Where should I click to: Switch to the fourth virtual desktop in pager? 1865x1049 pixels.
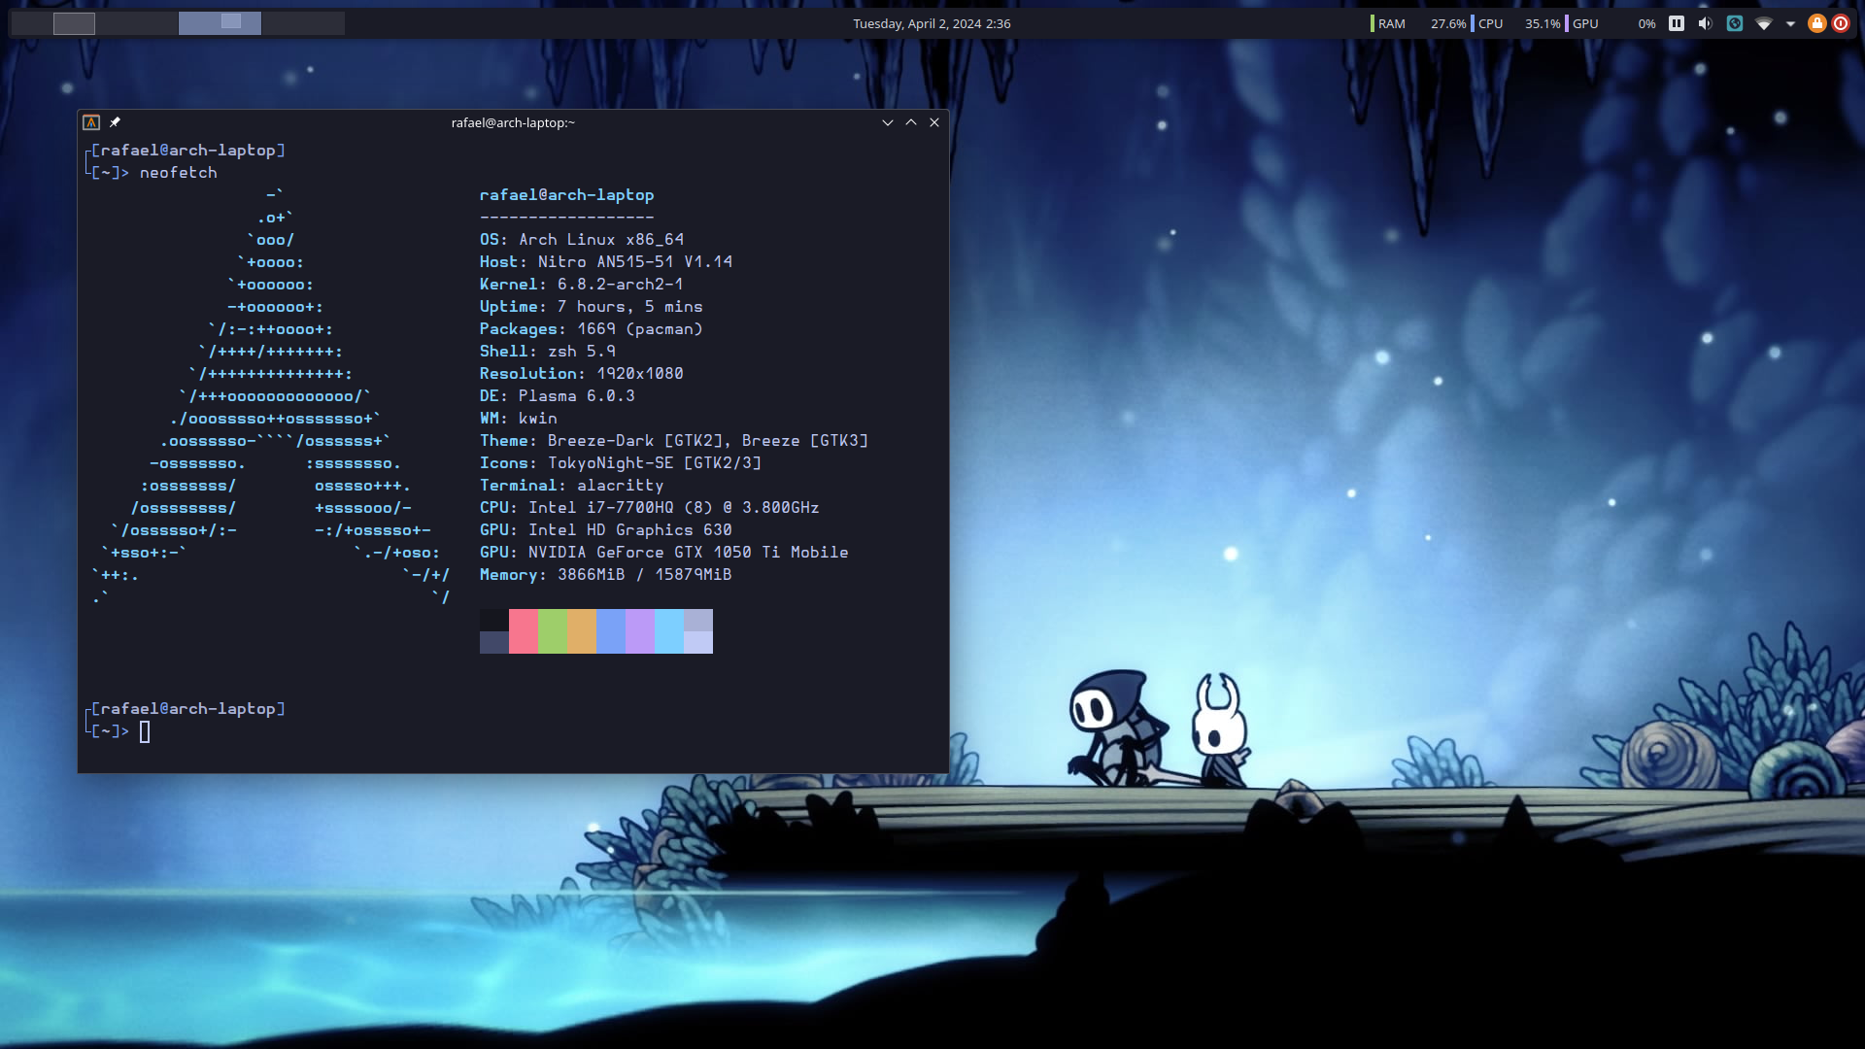point(303,23)
